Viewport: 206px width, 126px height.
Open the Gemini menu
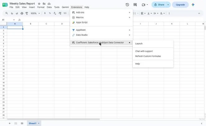click(65, 7)
